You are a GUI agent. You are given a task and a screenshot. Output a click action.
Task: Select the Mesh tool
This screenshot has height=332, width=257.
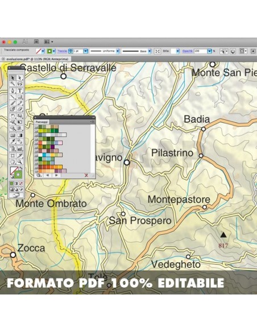(x=13, y=135)
